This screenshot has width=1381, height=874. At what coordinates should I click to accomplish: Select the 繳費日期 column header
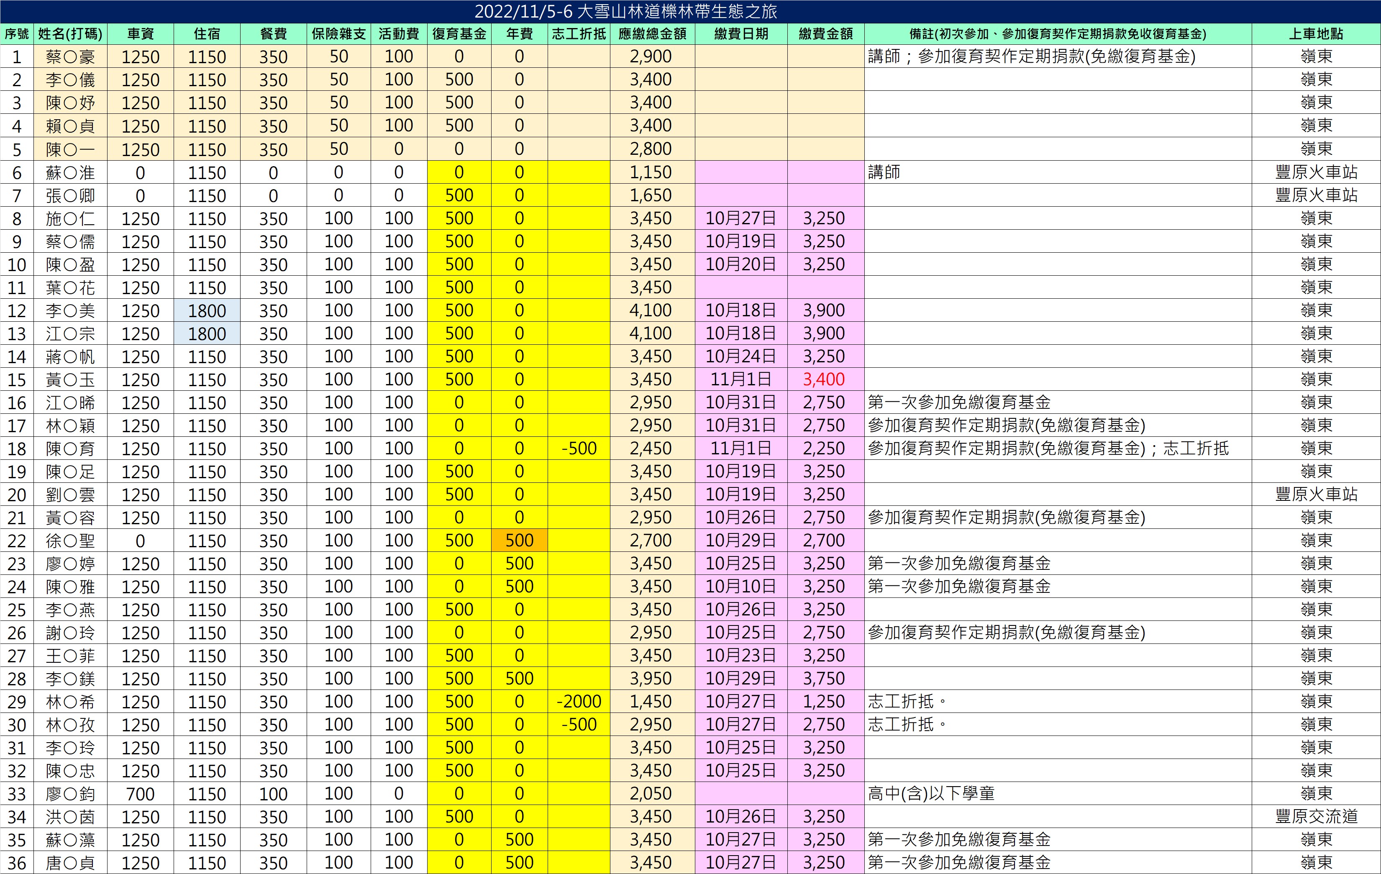coord(740,34)
